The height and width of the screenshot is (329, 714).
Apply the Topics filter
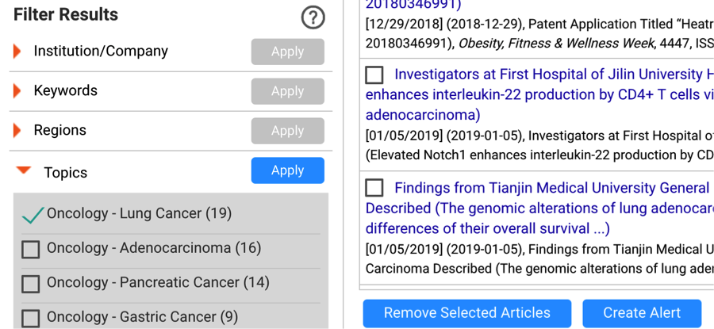288,170
